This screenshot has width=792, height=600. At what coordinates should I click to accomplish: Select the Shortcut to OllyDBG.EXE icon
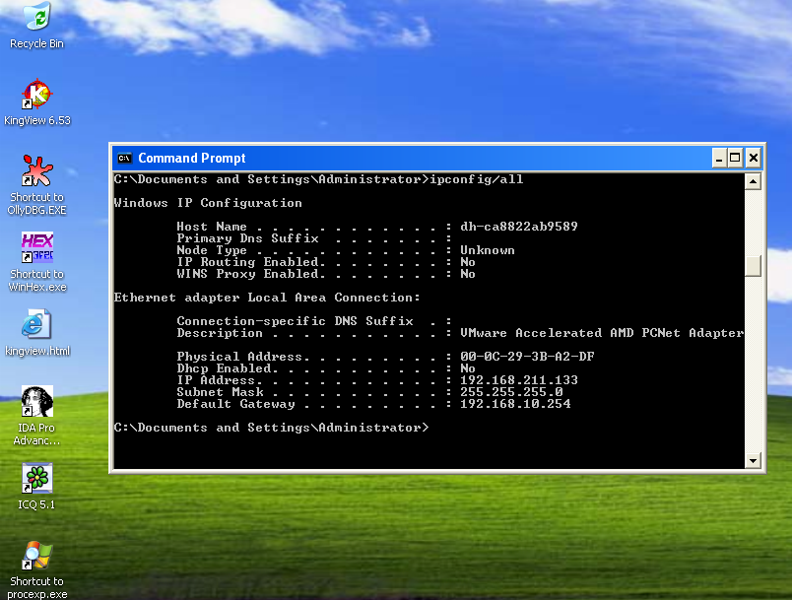pyautogui.click(x=36, y=170)
